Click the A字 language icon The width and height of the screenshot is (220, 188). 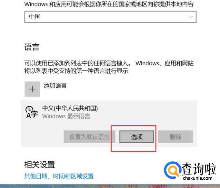point(32,112)
